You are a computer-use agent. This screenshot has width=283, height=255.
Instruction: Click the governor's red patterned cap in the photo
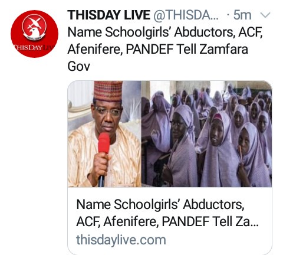pyautogui.click(x=108, y=91)
